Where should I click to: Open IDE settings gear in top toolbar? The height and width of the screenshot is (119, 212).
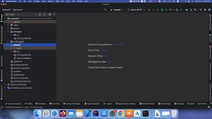(205, 10)
